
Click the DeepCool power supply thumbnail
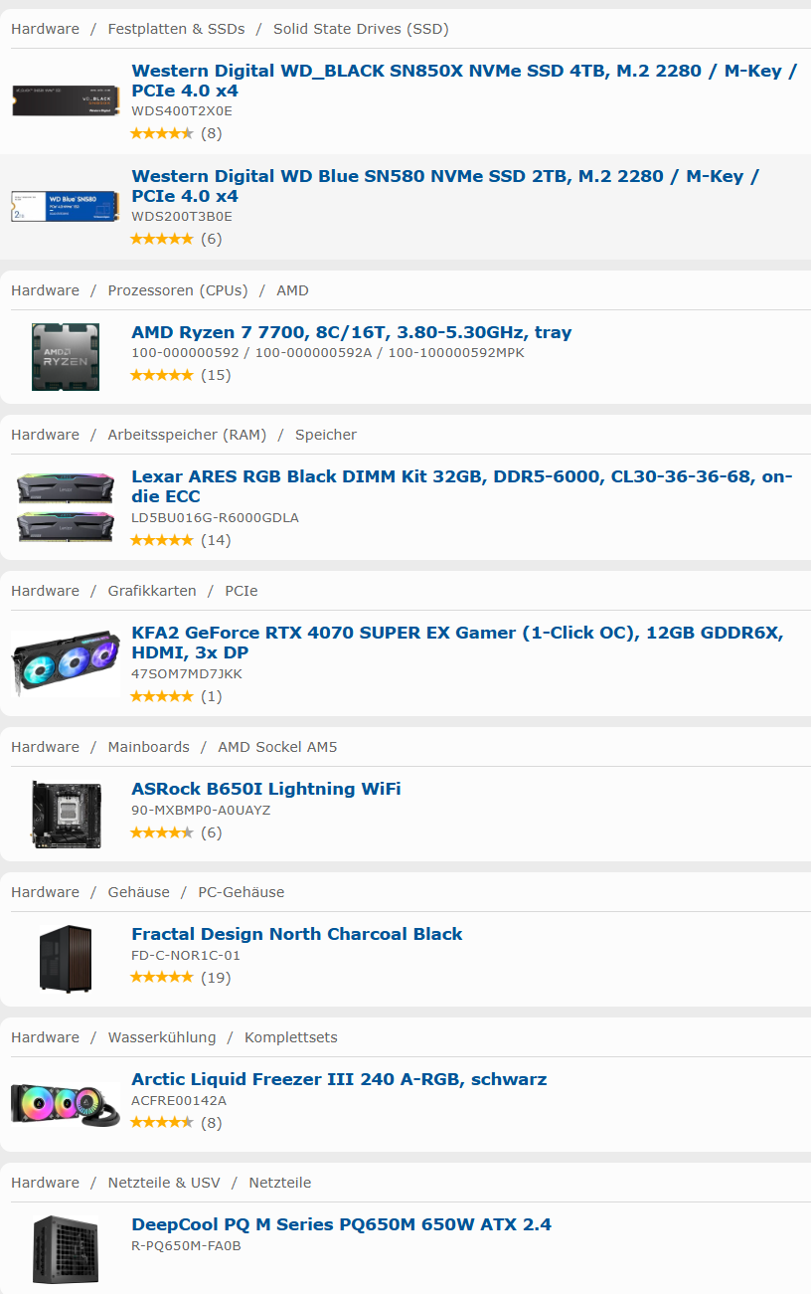click(x=66, y=1249)
